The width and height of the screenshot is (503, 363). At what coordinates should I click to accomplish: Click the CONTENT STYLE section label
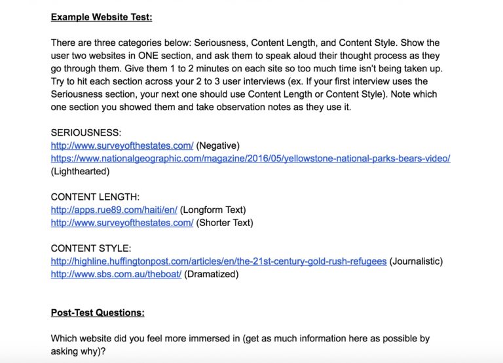[91, 248]
